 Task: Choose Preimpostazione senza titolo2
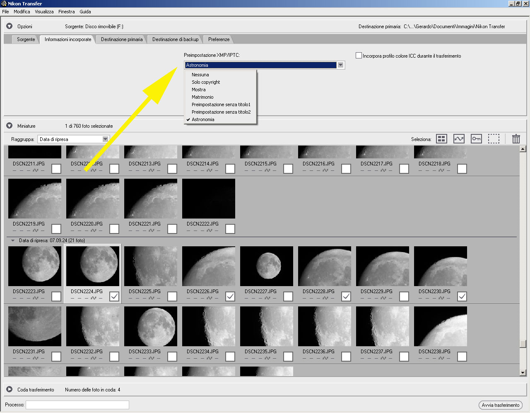point(220,112)
